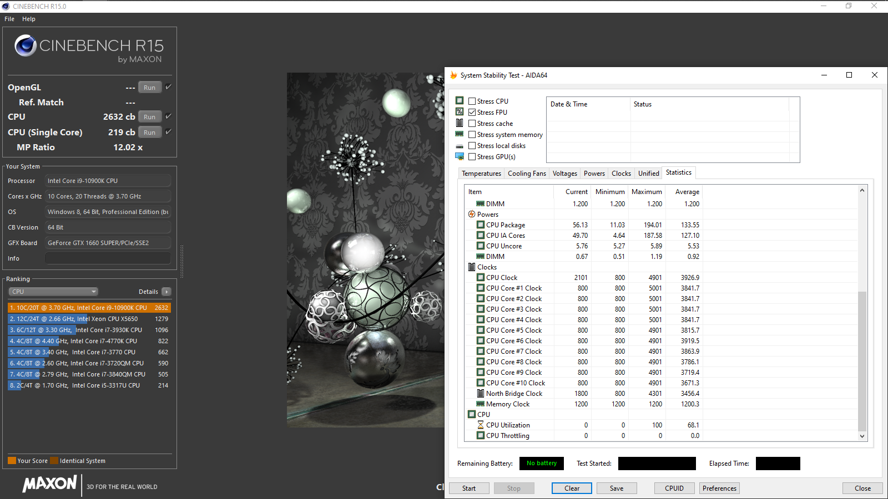The height and width of the screenshot is (499, 888).
Task: Select the Statistics tab
Action: point(679,172)
